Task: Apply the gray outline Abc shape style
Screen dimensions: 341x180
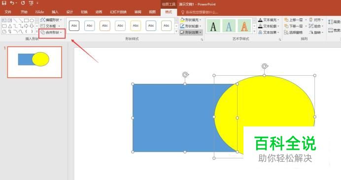Action: (120, 26)
